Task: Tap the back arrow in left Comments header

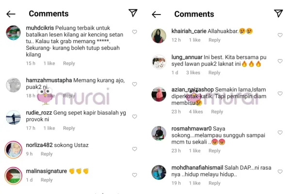Action: (x=11, y=14)
